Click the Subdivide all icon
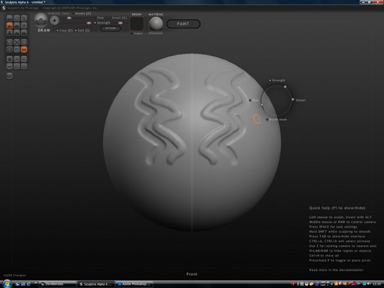Image resolution: width=384 pixels, height=288 pixels. pos(24,42)
